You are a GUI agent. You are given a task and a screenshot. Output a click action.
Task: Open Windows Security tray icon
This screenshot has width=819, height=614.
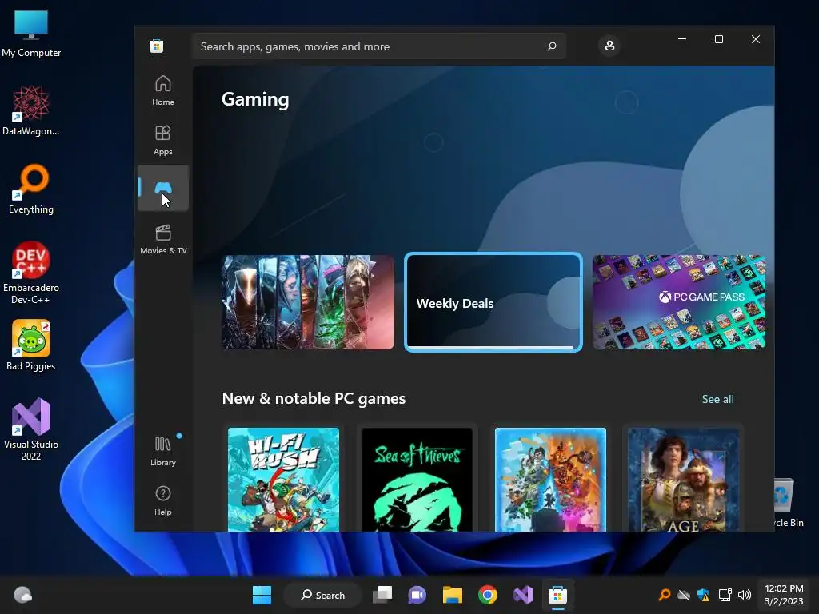704,595
